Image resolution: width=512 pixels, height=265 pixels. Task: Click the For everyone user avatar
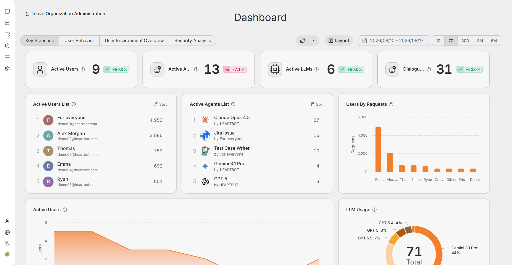[48, 120]
